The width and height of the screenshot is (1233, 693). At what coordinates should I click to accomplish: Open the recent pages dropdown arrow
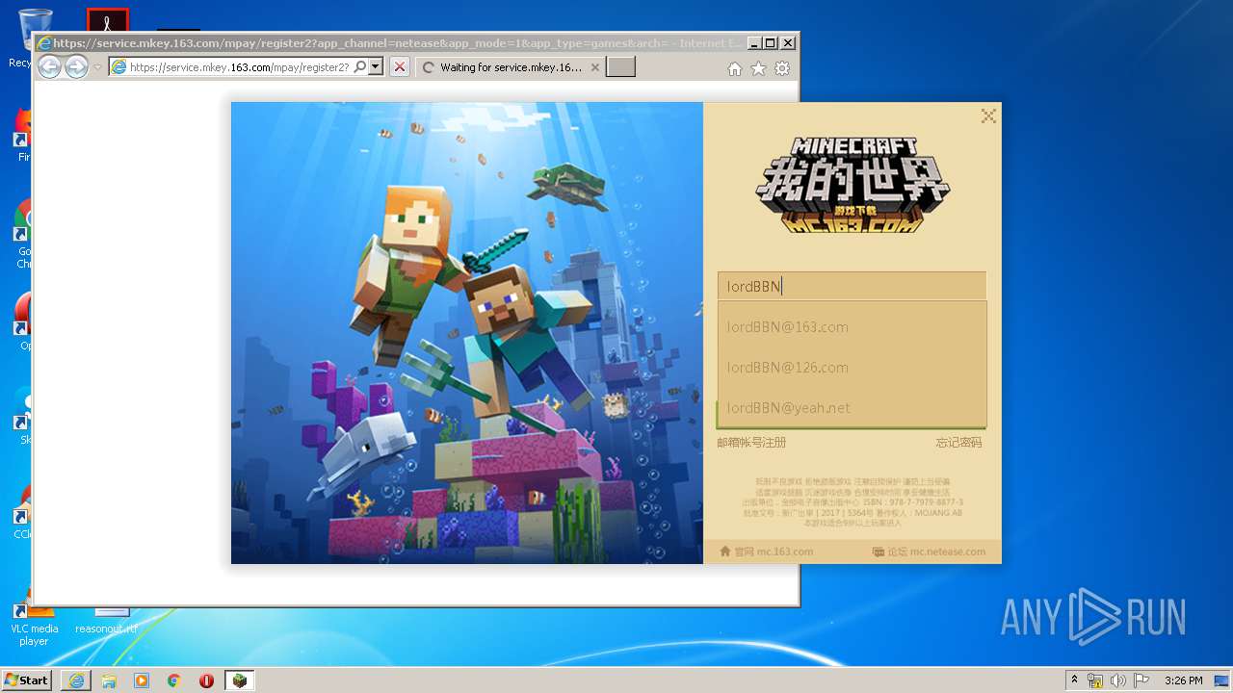(x=97, y=67)
